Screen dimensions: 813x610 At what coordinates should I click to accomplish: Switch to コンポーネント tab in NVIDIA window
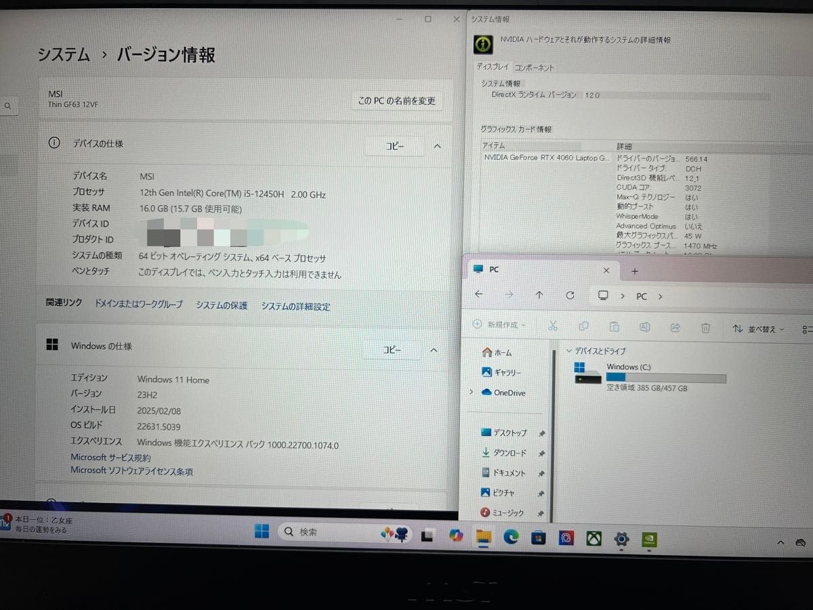(534, 68)
